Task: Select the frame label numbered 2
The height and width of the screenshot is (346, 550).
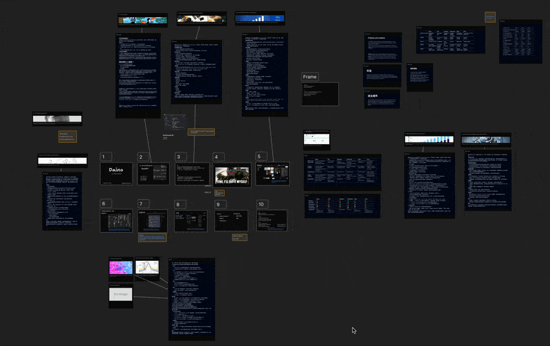Action: [x=143, y=157]
